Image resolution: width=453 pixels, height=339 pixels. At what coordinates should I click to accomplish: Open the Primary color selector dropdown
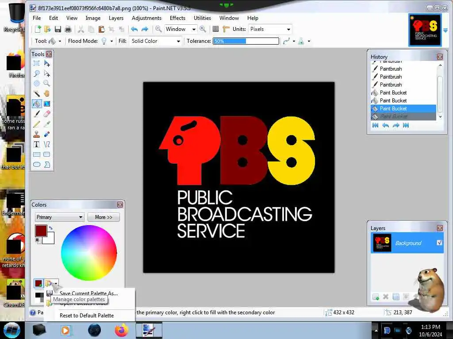pos(60,217)
